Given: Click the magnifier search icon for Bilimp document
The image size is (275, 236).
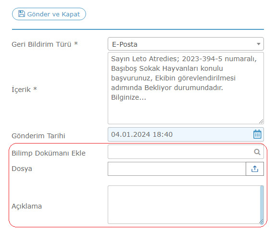Looking at the screenshot, I should pyautogui.click(x=257, y=152).
